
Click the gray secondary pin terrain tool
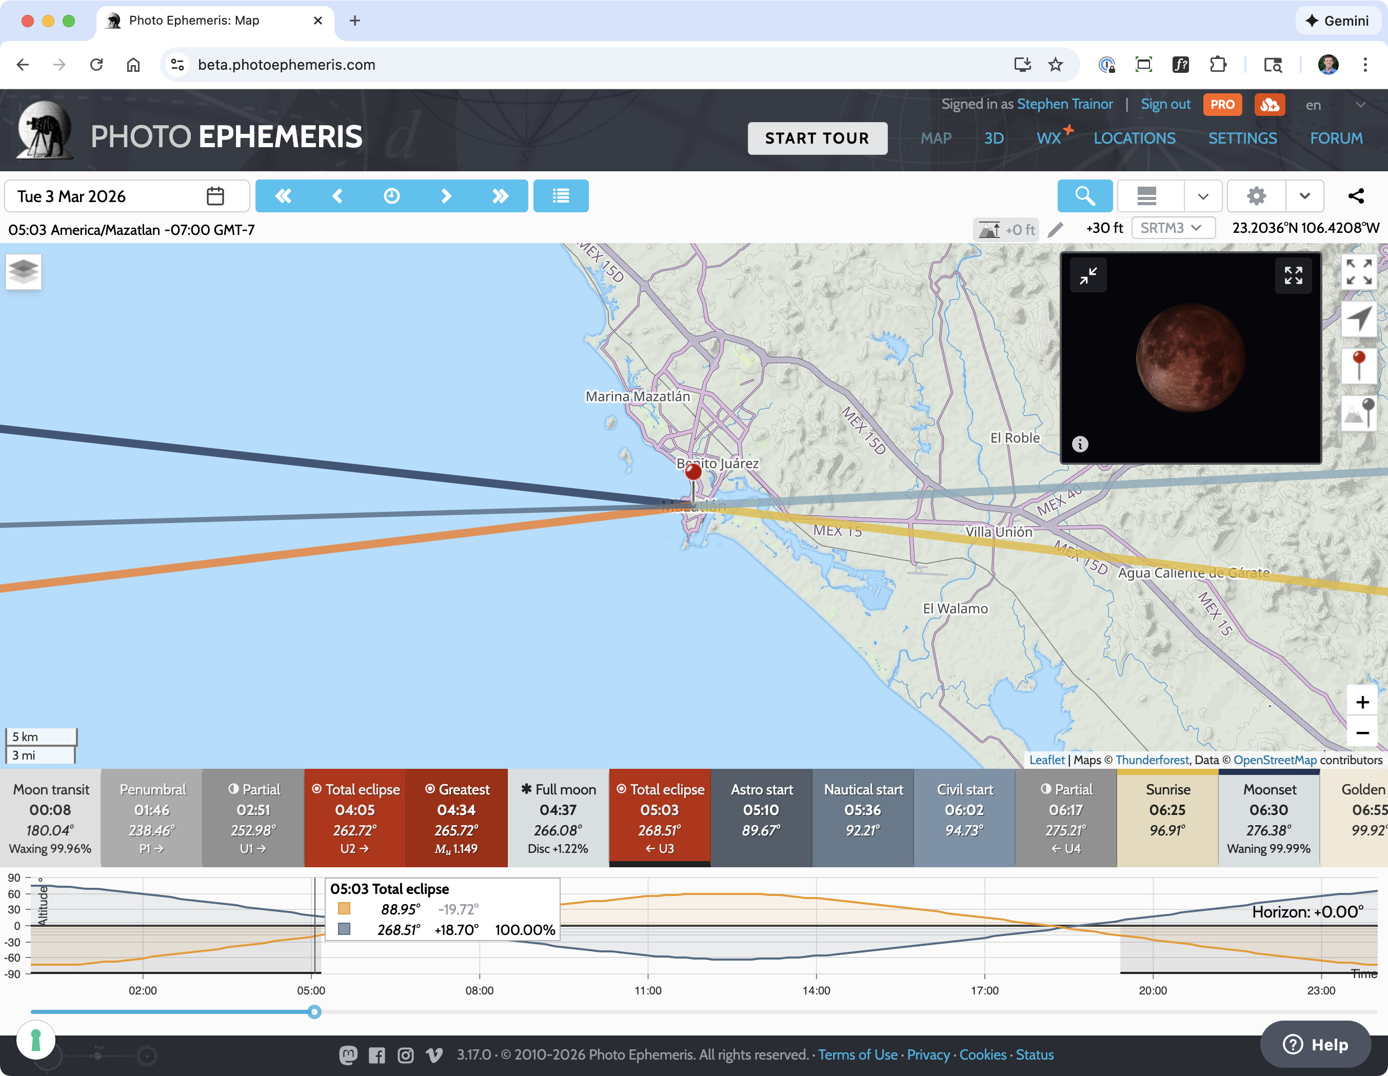1359,413
